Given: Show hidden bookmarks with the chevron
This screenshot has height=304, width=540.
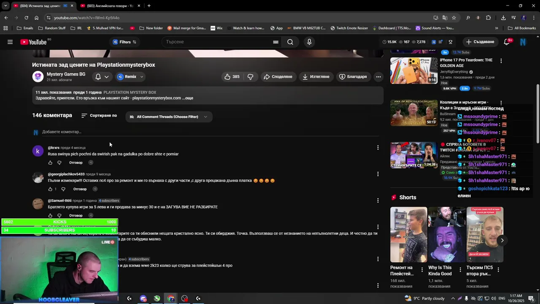Looking at the screenshot, I should 497,28.
